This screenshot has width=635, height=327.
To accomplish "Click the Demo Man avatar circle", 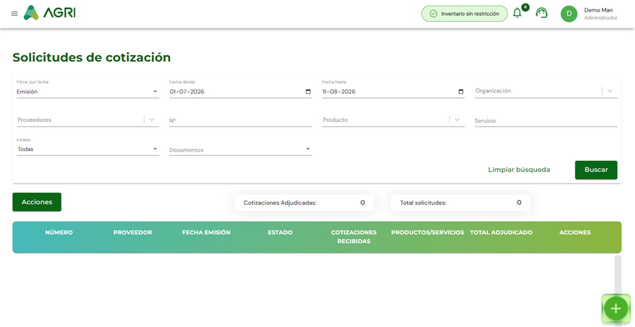I will tap(569, 14).
